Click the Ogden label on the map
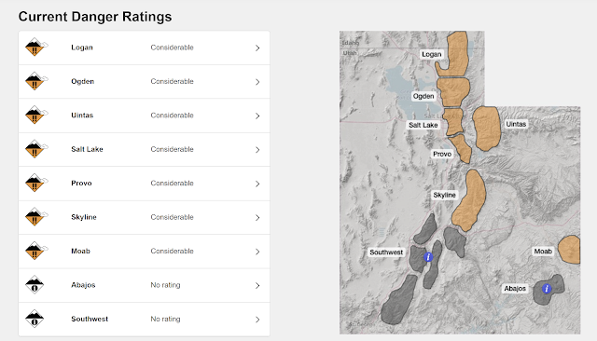Screen dimensions: 597x341 coord(423,96)
